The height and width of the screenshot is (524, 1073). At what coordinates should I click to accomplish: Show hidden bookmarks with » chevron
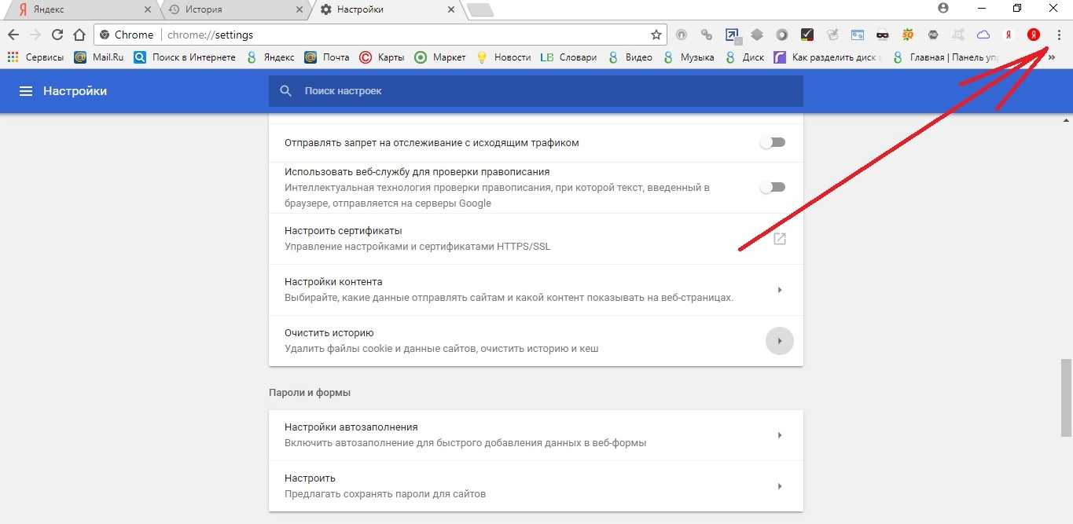point(1052,57)
